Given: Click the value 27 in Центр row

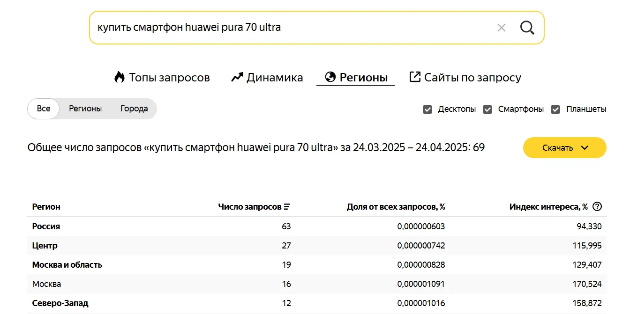Looking at the screenshot, I should pyautogui.click(x=286, y=246).
